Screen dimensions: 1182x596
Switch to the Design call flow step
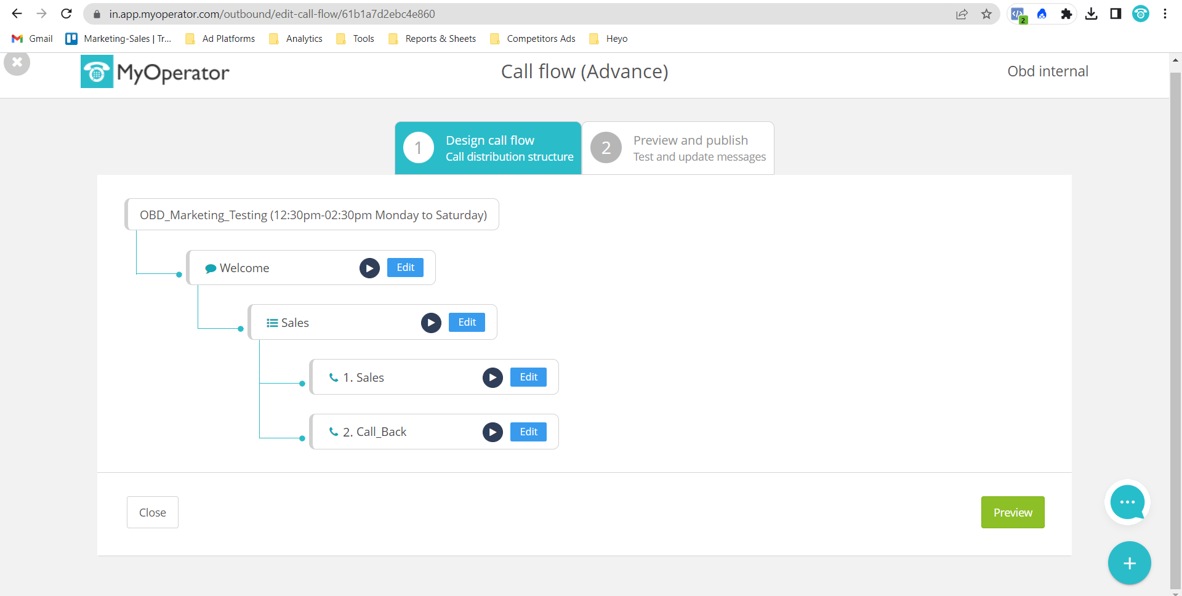488,148
